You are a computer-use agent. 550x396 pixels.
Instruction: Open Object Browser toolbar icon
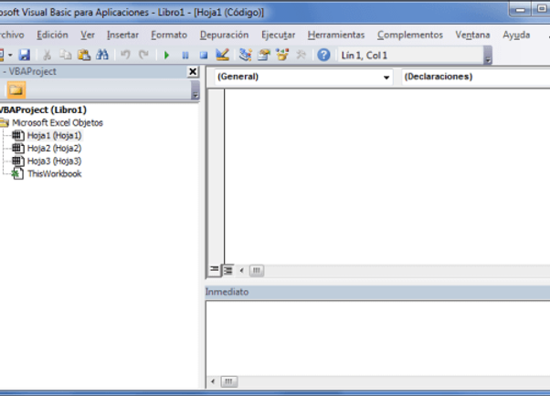(282, 55)
